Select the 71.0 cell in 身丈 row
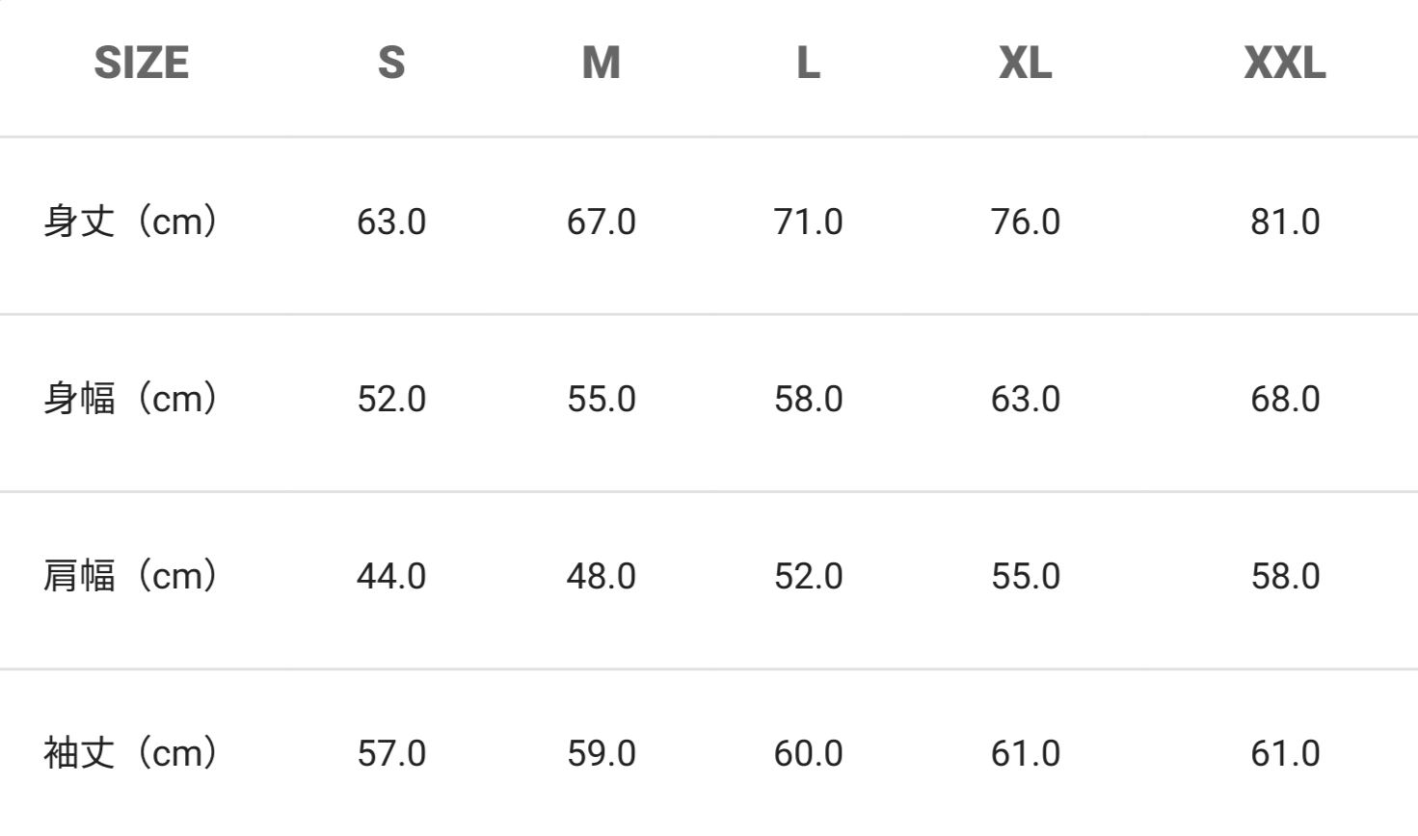This screenshot has height=836, width=1418. (x=808, y=222)
